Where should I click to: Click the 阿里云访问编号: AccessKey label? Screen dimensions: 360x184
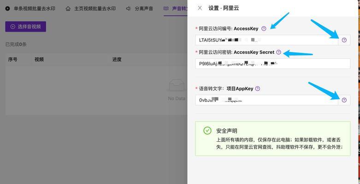[229, 29]
